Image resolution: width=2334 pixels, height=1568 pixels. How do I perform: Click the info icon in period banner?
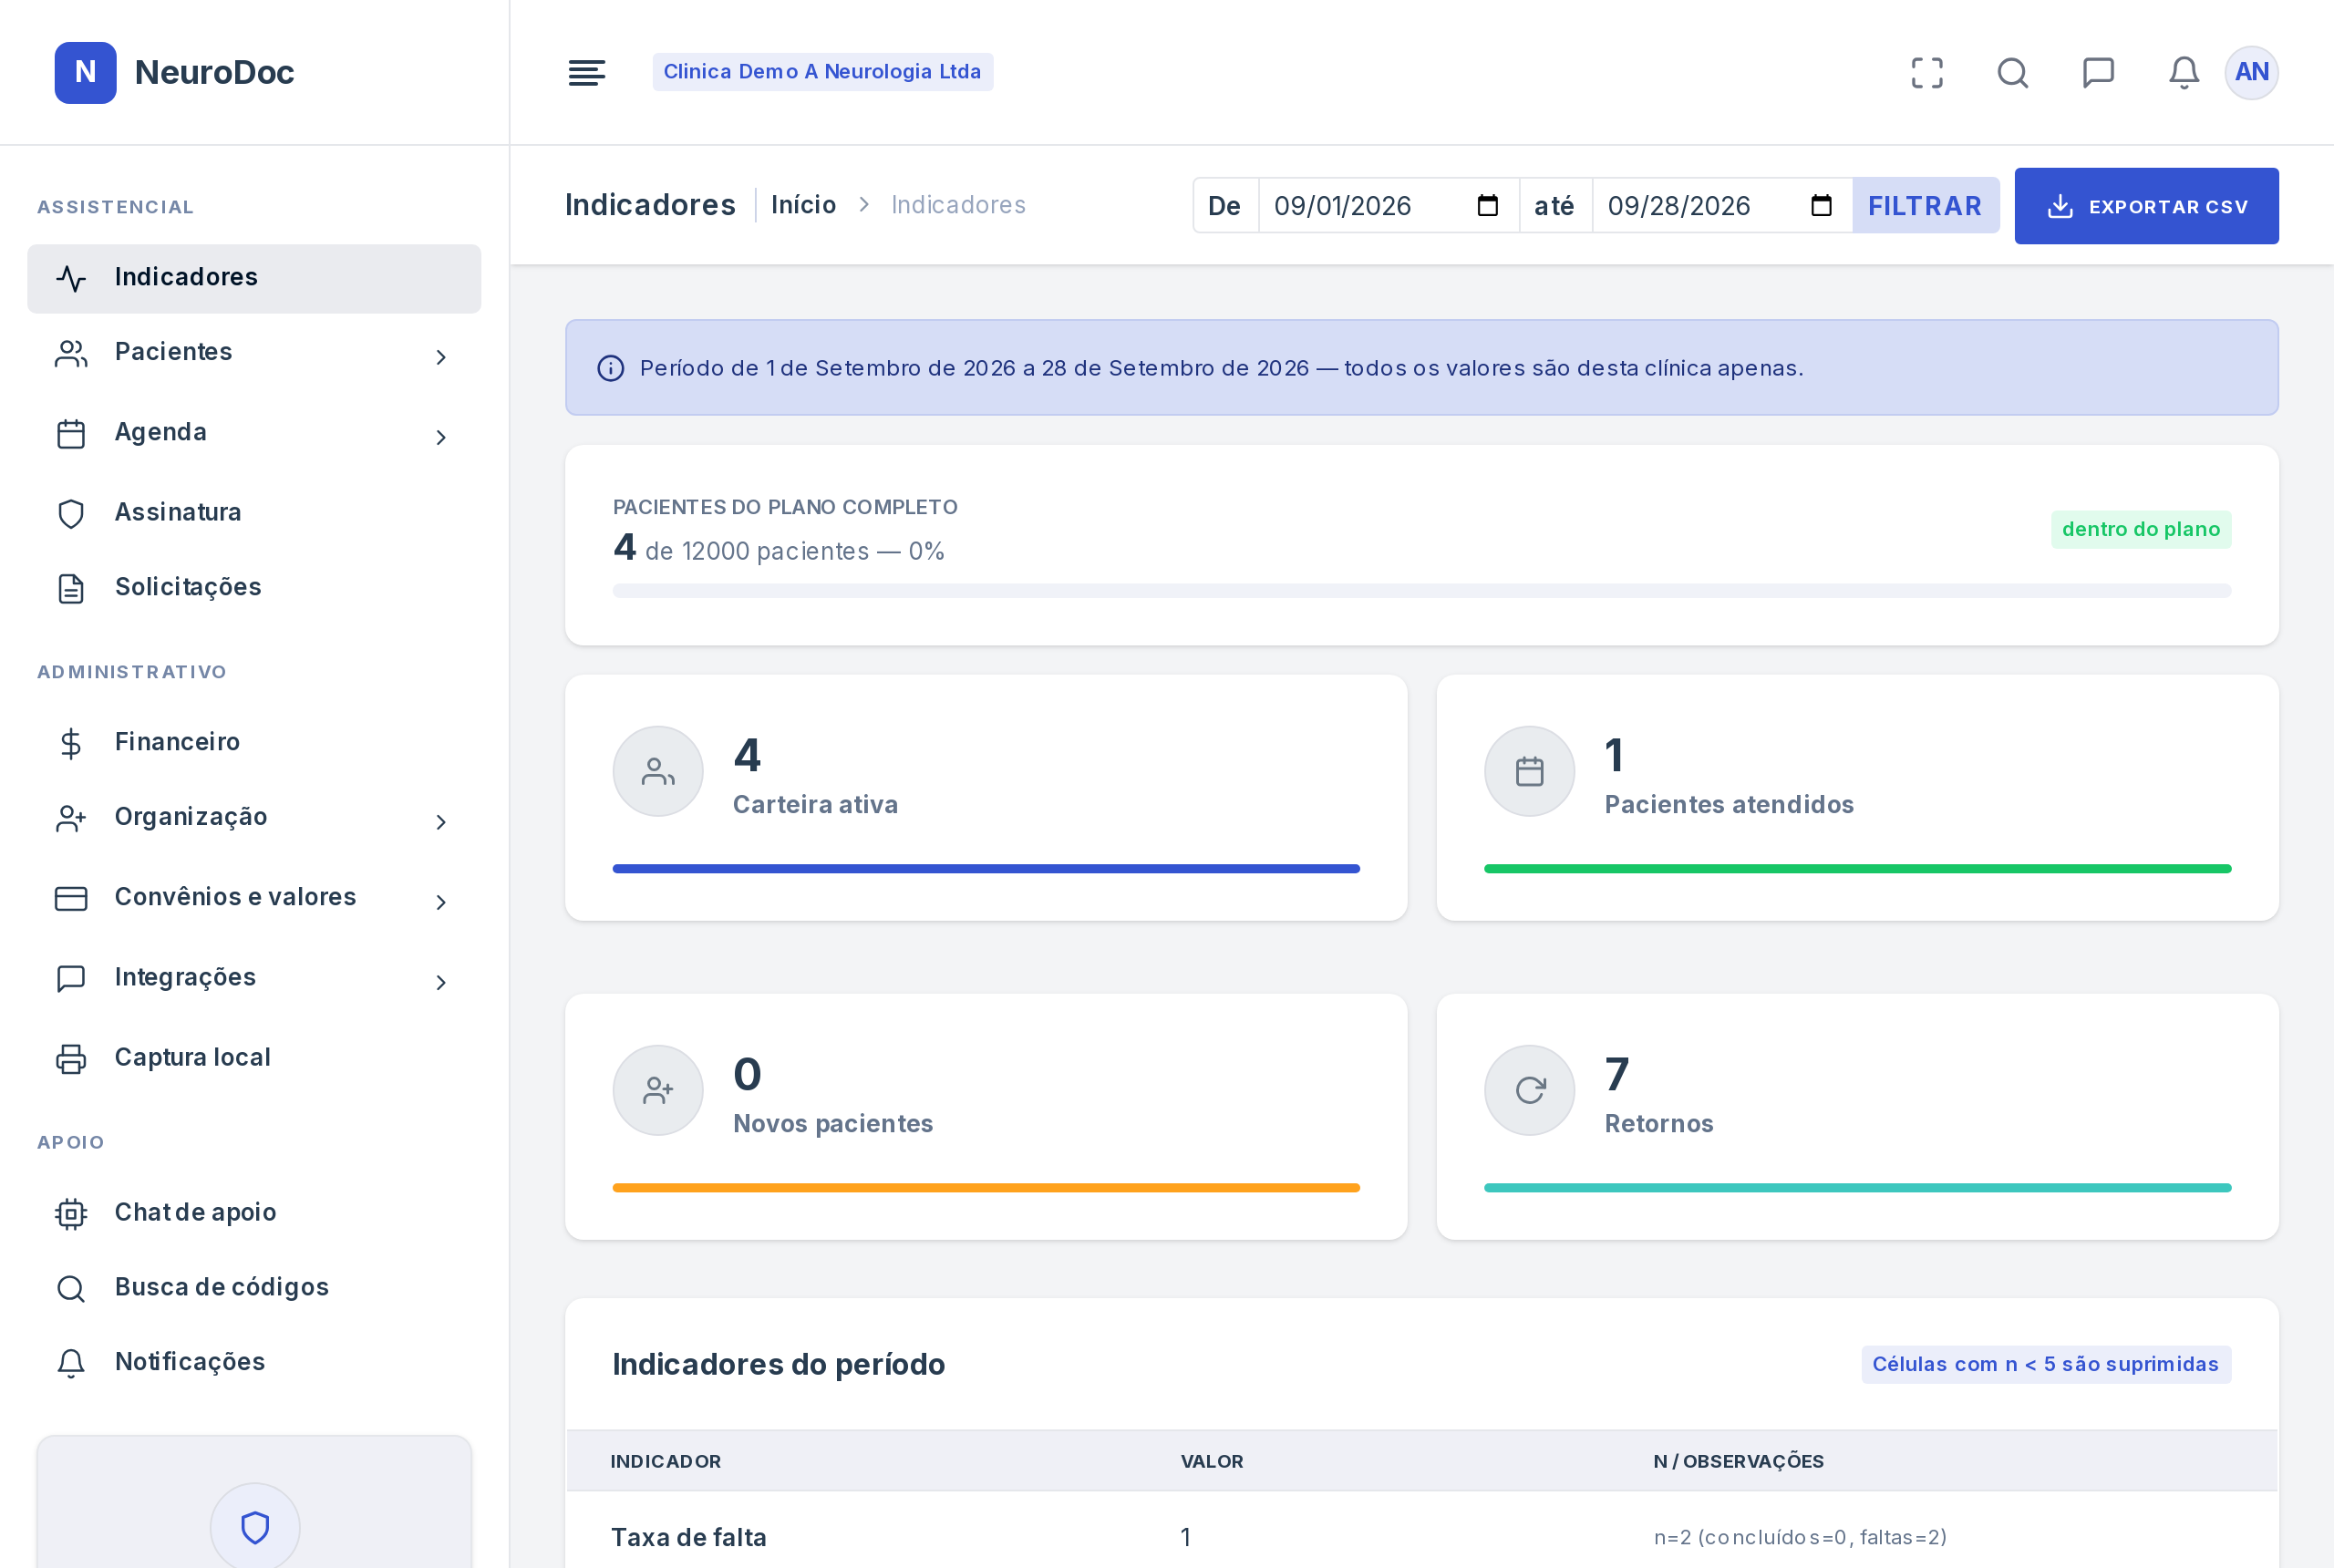click(x=610, y=368)
